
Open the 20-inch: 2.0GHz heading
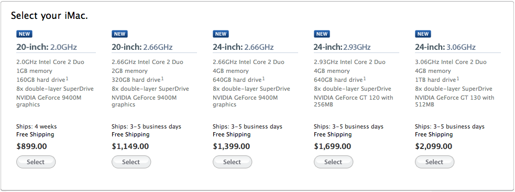pyautogui.click(x=47, y=47)
